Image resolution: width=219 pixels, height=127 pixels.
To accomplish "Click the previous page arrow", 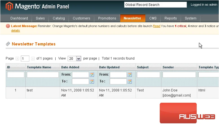I will coord(17,58).
